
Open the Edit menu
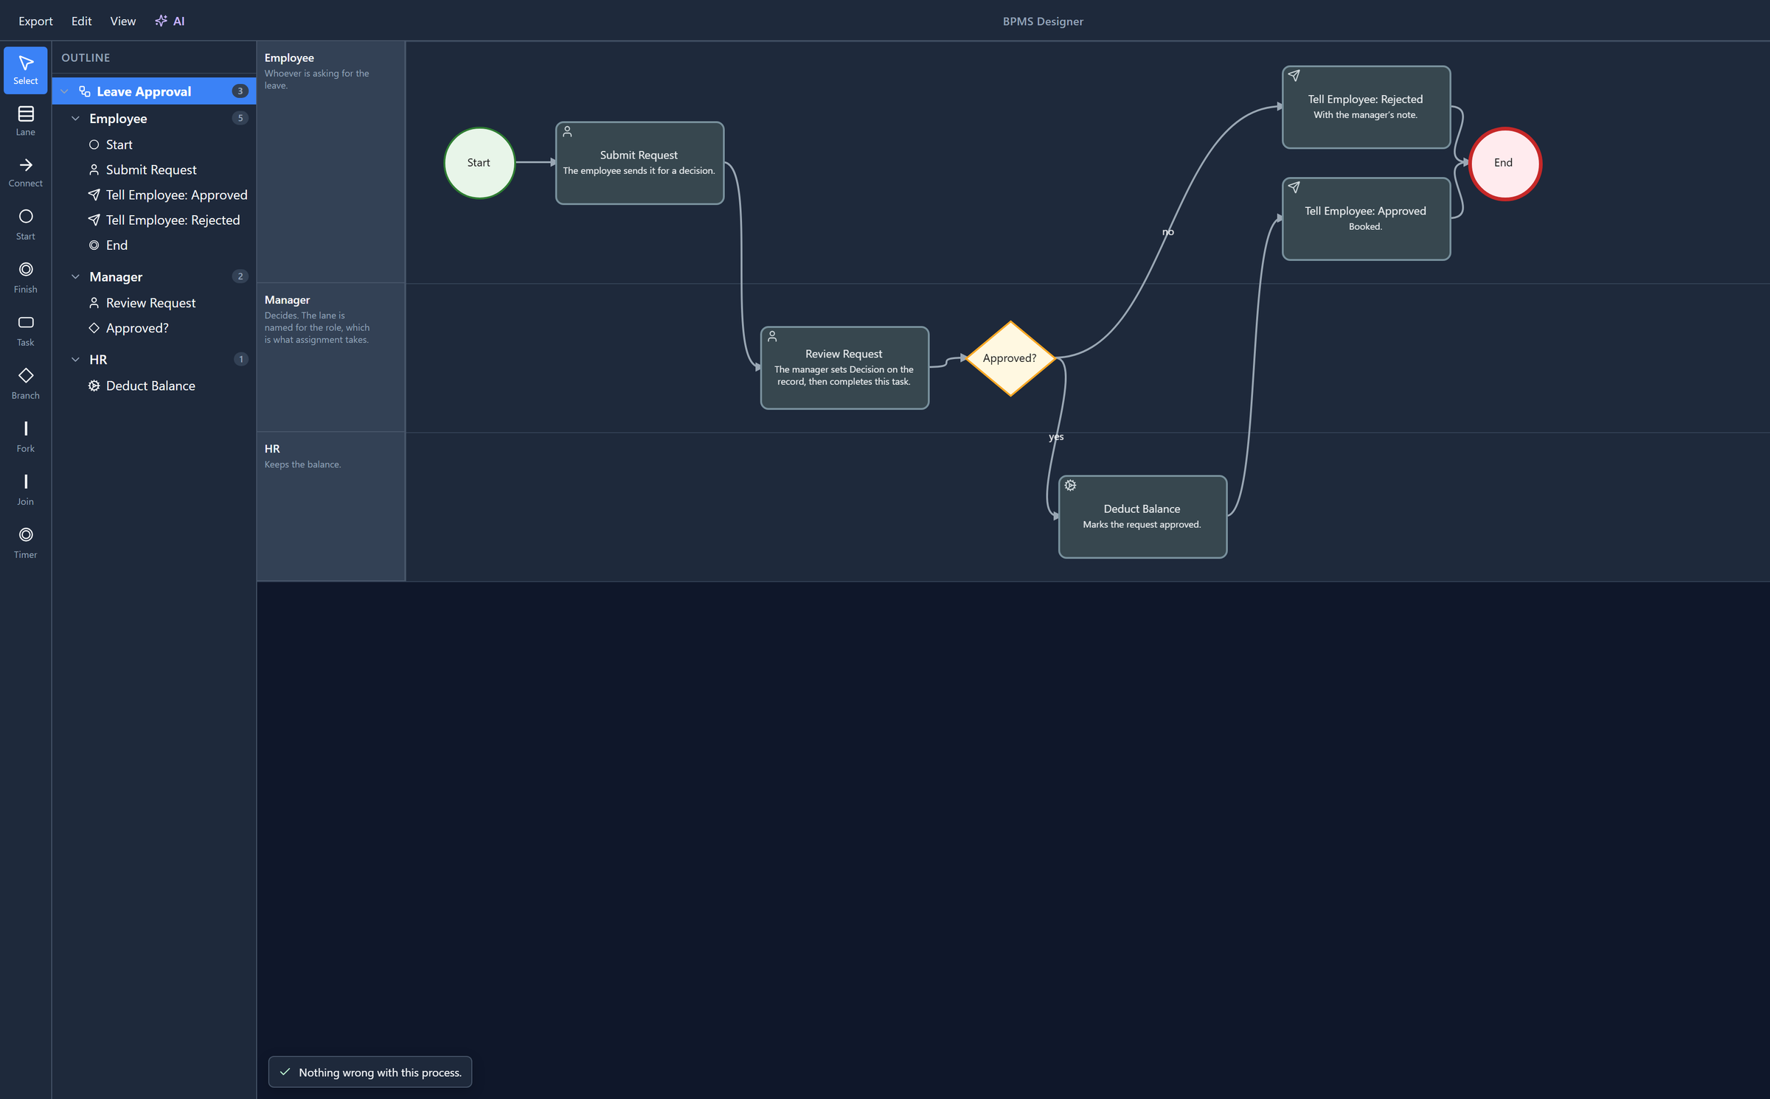click(81, 21)
